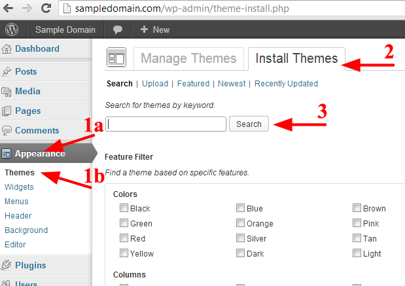Check the Red color checkbox
Screen dimensions: 405x286
(x=124, y=238)
